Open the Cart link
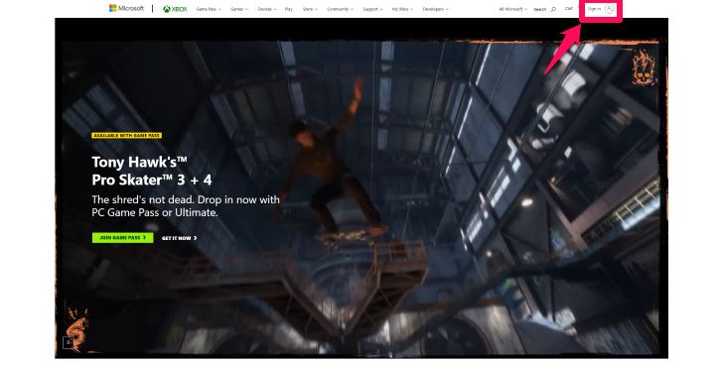723x366 pixels. 569,8
